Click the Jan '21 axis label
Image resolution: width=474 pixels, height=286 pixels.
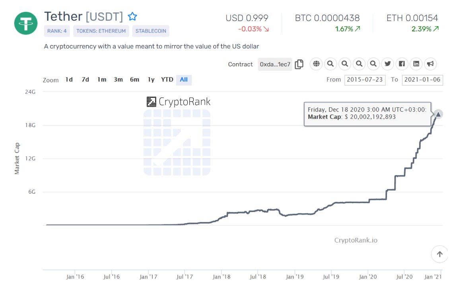[x=433, y=276]
